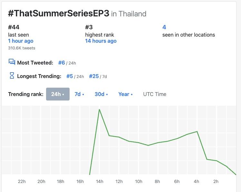Image resolution: width=241 pixels, height=192 pixels.
Task: Click the '1 hour ago' last seen link
Action: click(21, 41)
